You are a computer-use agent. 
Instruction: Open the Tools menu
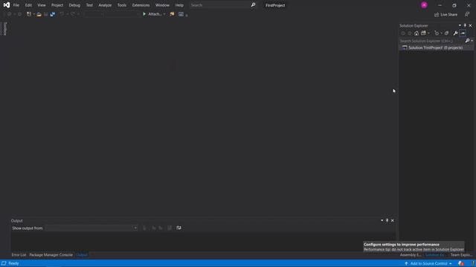(x=122, y=5)
